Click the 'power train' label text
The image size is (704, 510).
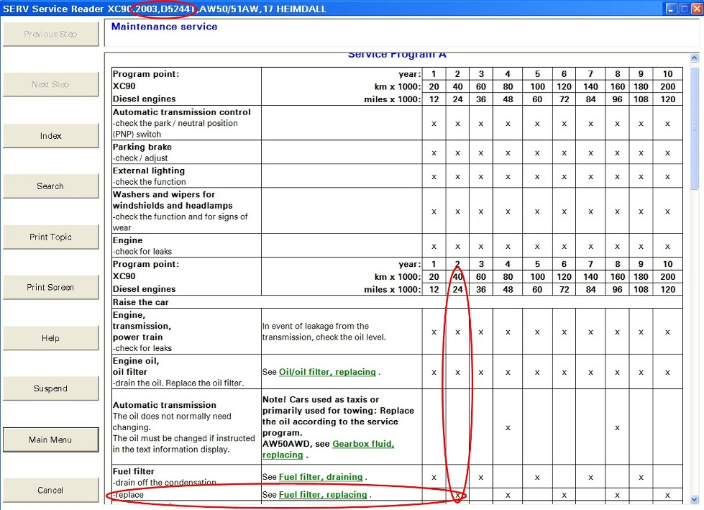point(138,337)
